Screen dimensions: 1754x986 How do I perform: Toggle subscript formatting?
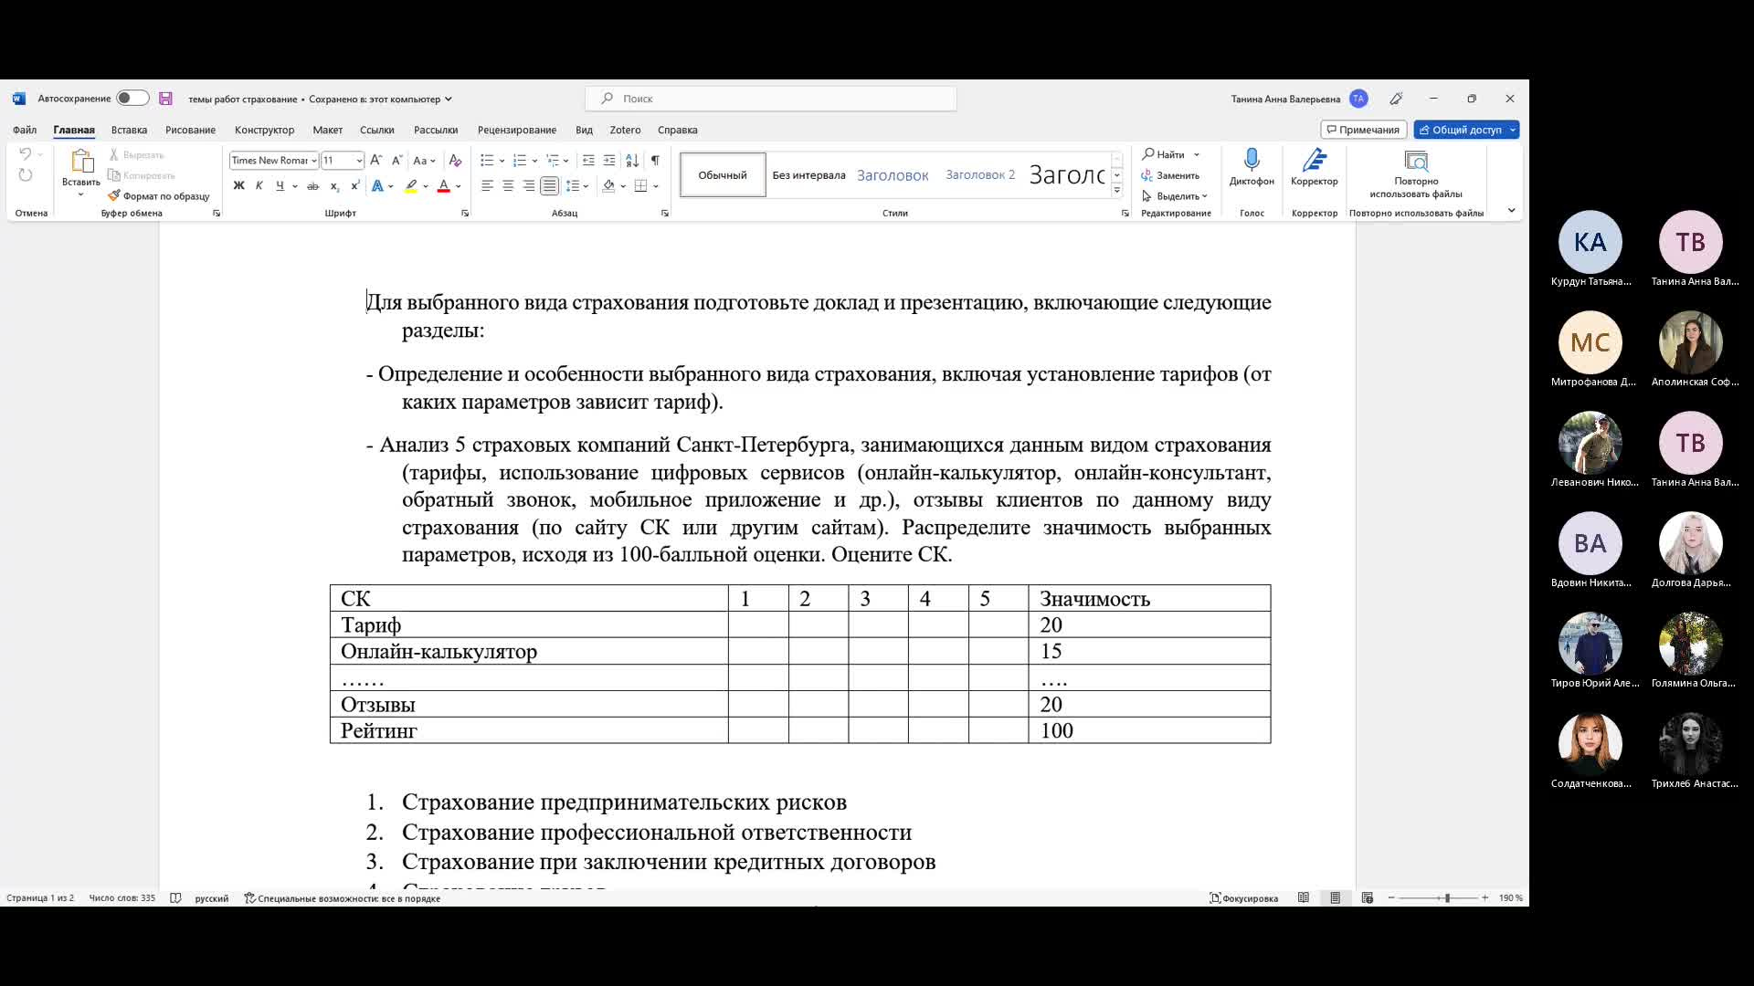pos(334,185)
